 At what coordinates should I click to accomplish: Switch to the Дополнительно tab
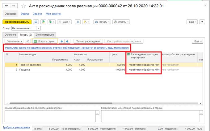coord(45,35)
